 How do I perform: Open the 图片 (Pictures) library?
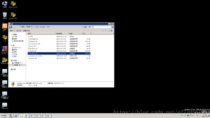click(15, 52)
